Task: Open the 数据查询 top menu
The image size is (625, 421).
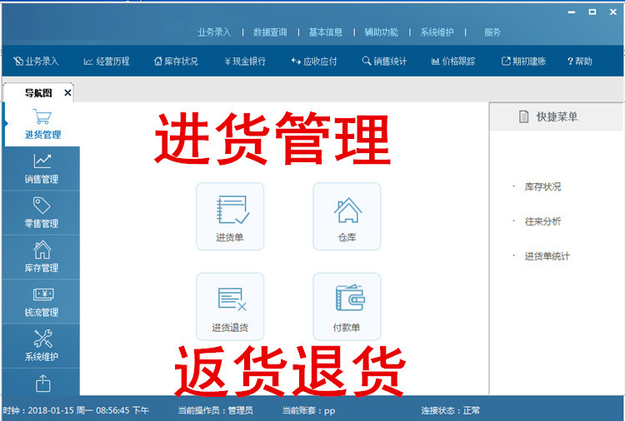Action: pos(269,32)
